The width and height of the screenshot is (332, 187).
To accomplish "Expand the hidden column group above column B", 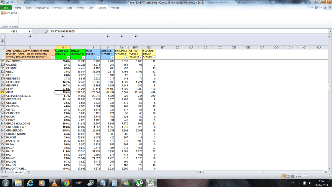I will (x=30, y=37).
